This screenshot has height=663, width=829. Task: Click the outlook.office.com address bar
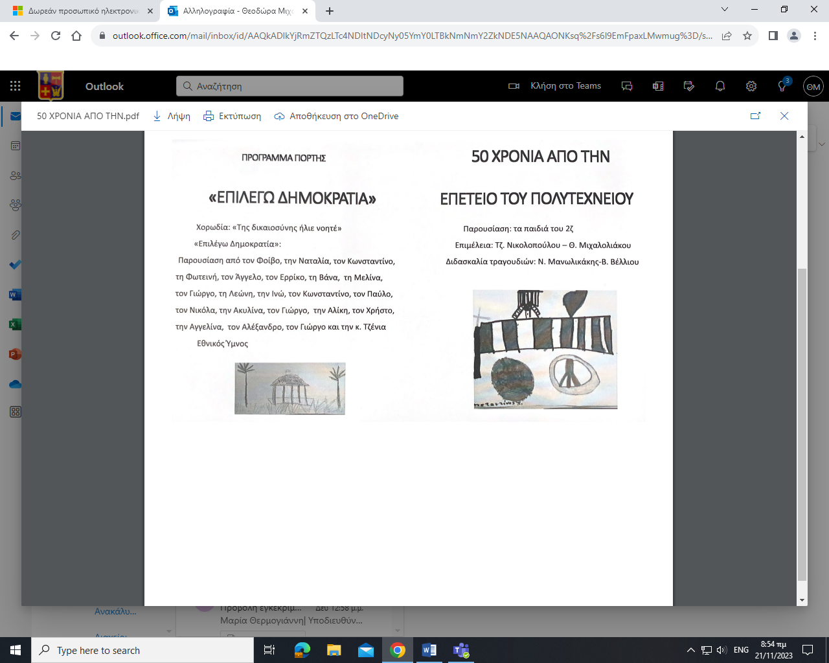pos(412,36)
